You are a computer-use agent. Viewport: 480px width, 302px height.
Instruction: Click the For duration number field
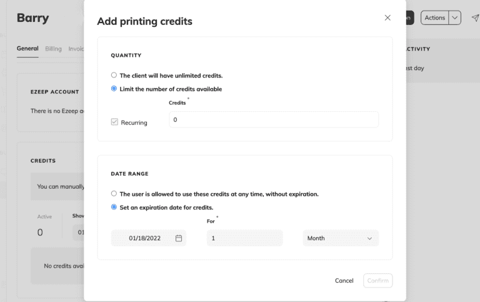pos(244,238)
